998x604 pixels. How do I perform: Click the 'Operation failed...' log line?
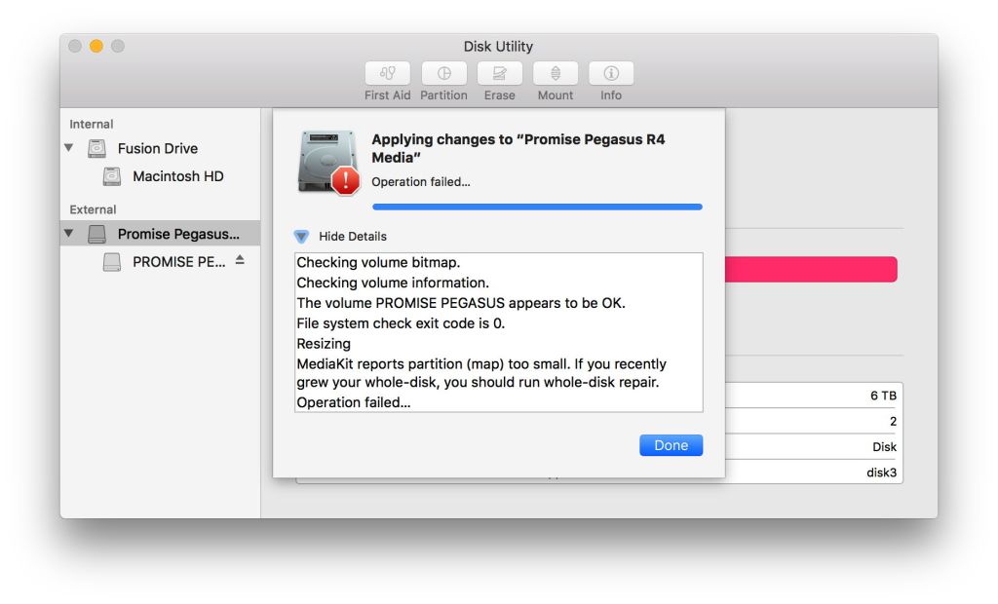click(353, 402)
